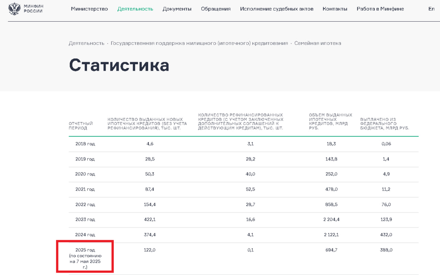The height and width of the screenshot is (275, 440).
Task: Select the loan volume 478,0 for 2021
Action: (x=331, y=189)
